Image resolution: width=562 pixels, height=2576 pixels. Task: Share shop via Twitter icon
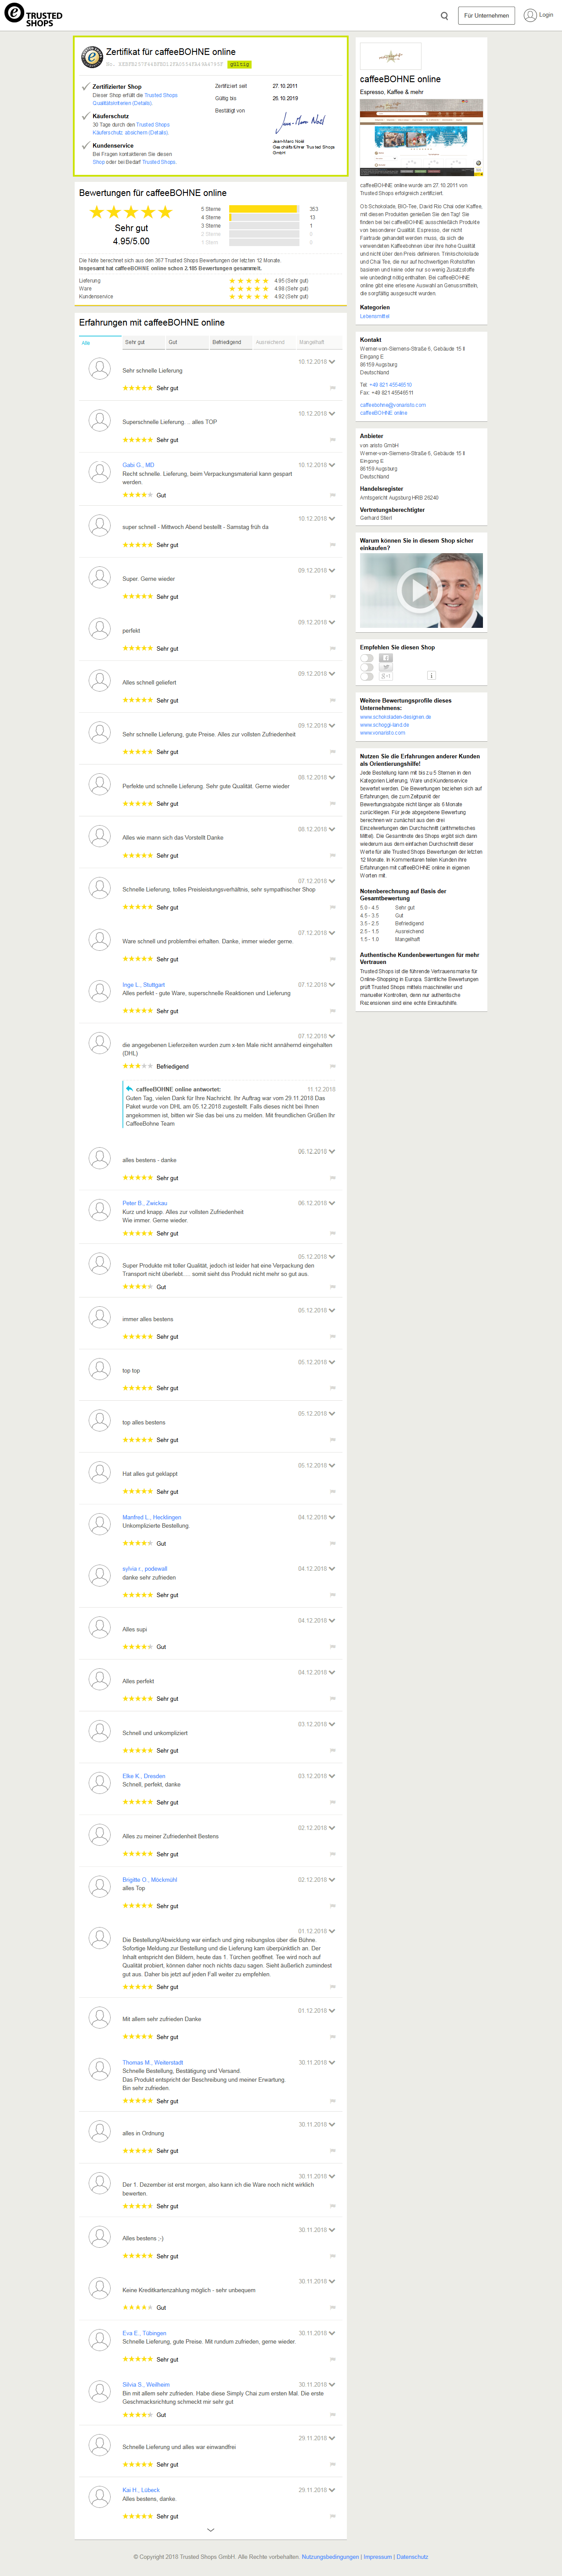pos(386,667)
